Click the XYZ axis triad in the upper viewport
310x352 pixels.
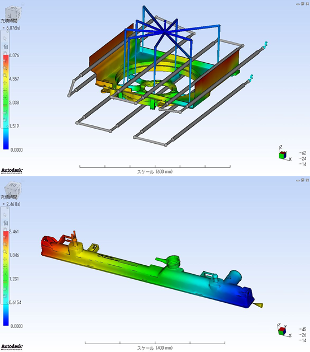coord(284,154)
